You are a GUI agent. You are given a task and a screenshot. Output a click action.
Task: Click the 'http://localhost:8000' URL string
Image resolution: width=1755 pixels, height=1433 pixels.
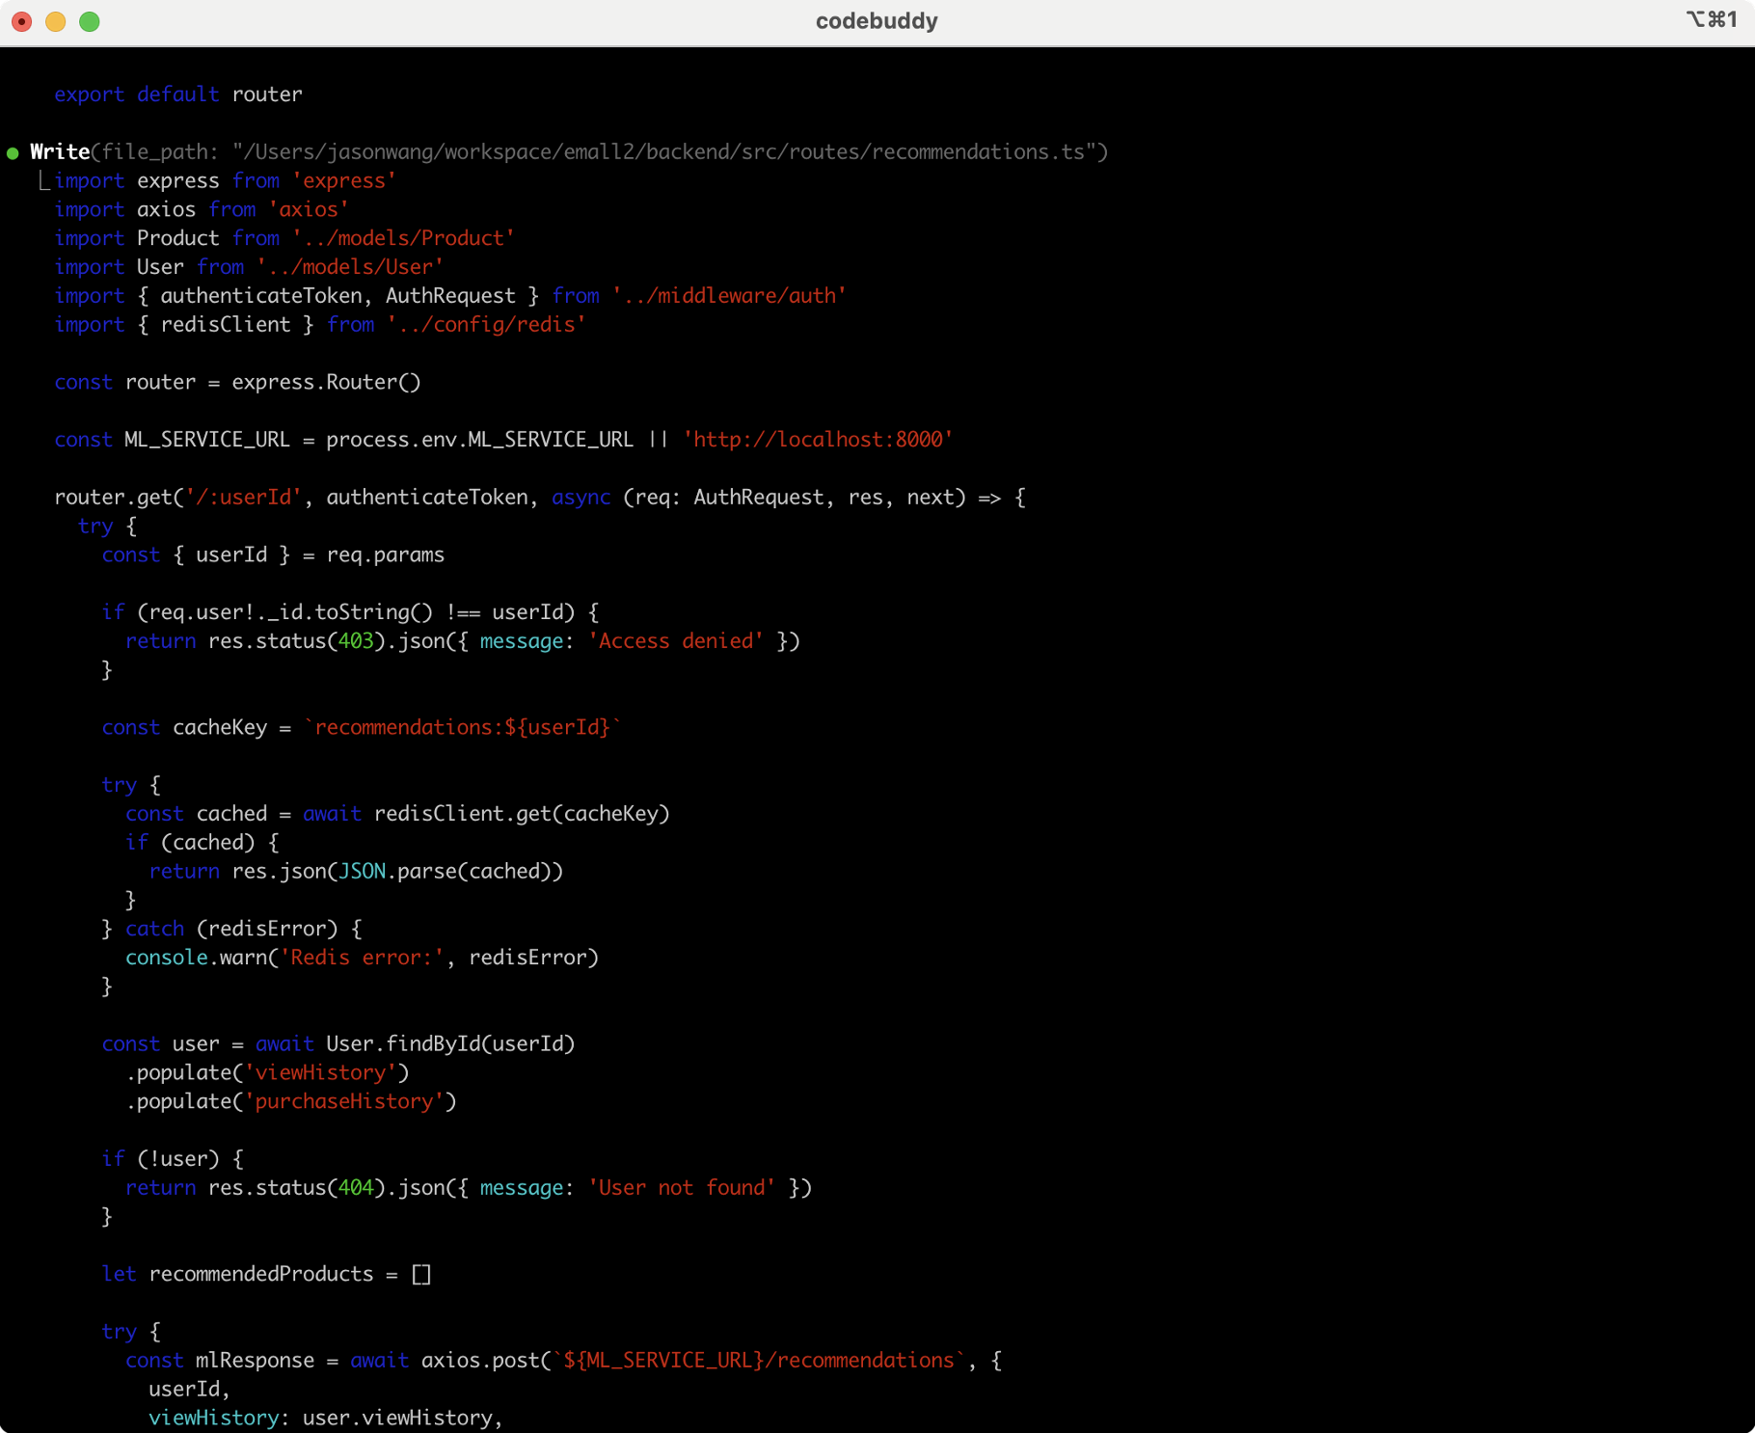818,440
